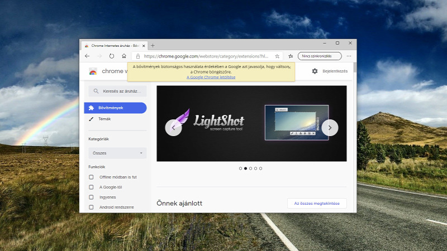Click Az összes megtekintése button
447x251 pixels.
[317, 204]
